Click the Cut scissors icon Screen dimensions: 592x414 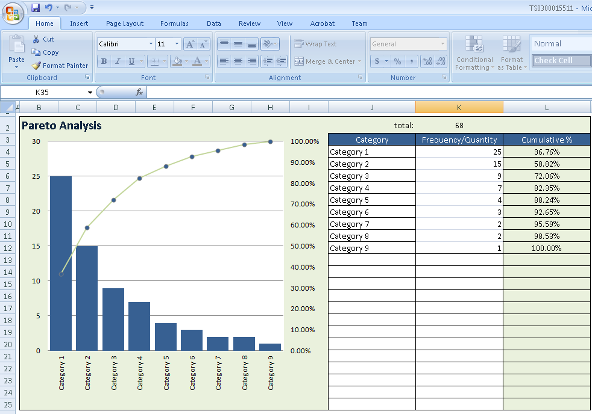click(36, 39)
